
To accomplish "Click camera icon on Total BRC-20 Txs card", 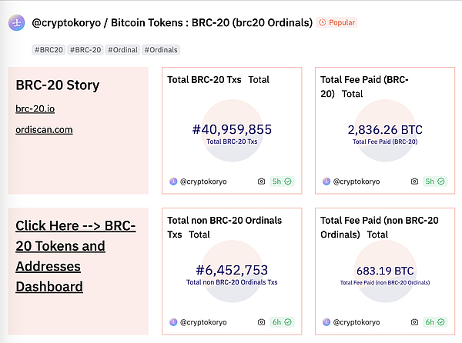I will [262, 181].
